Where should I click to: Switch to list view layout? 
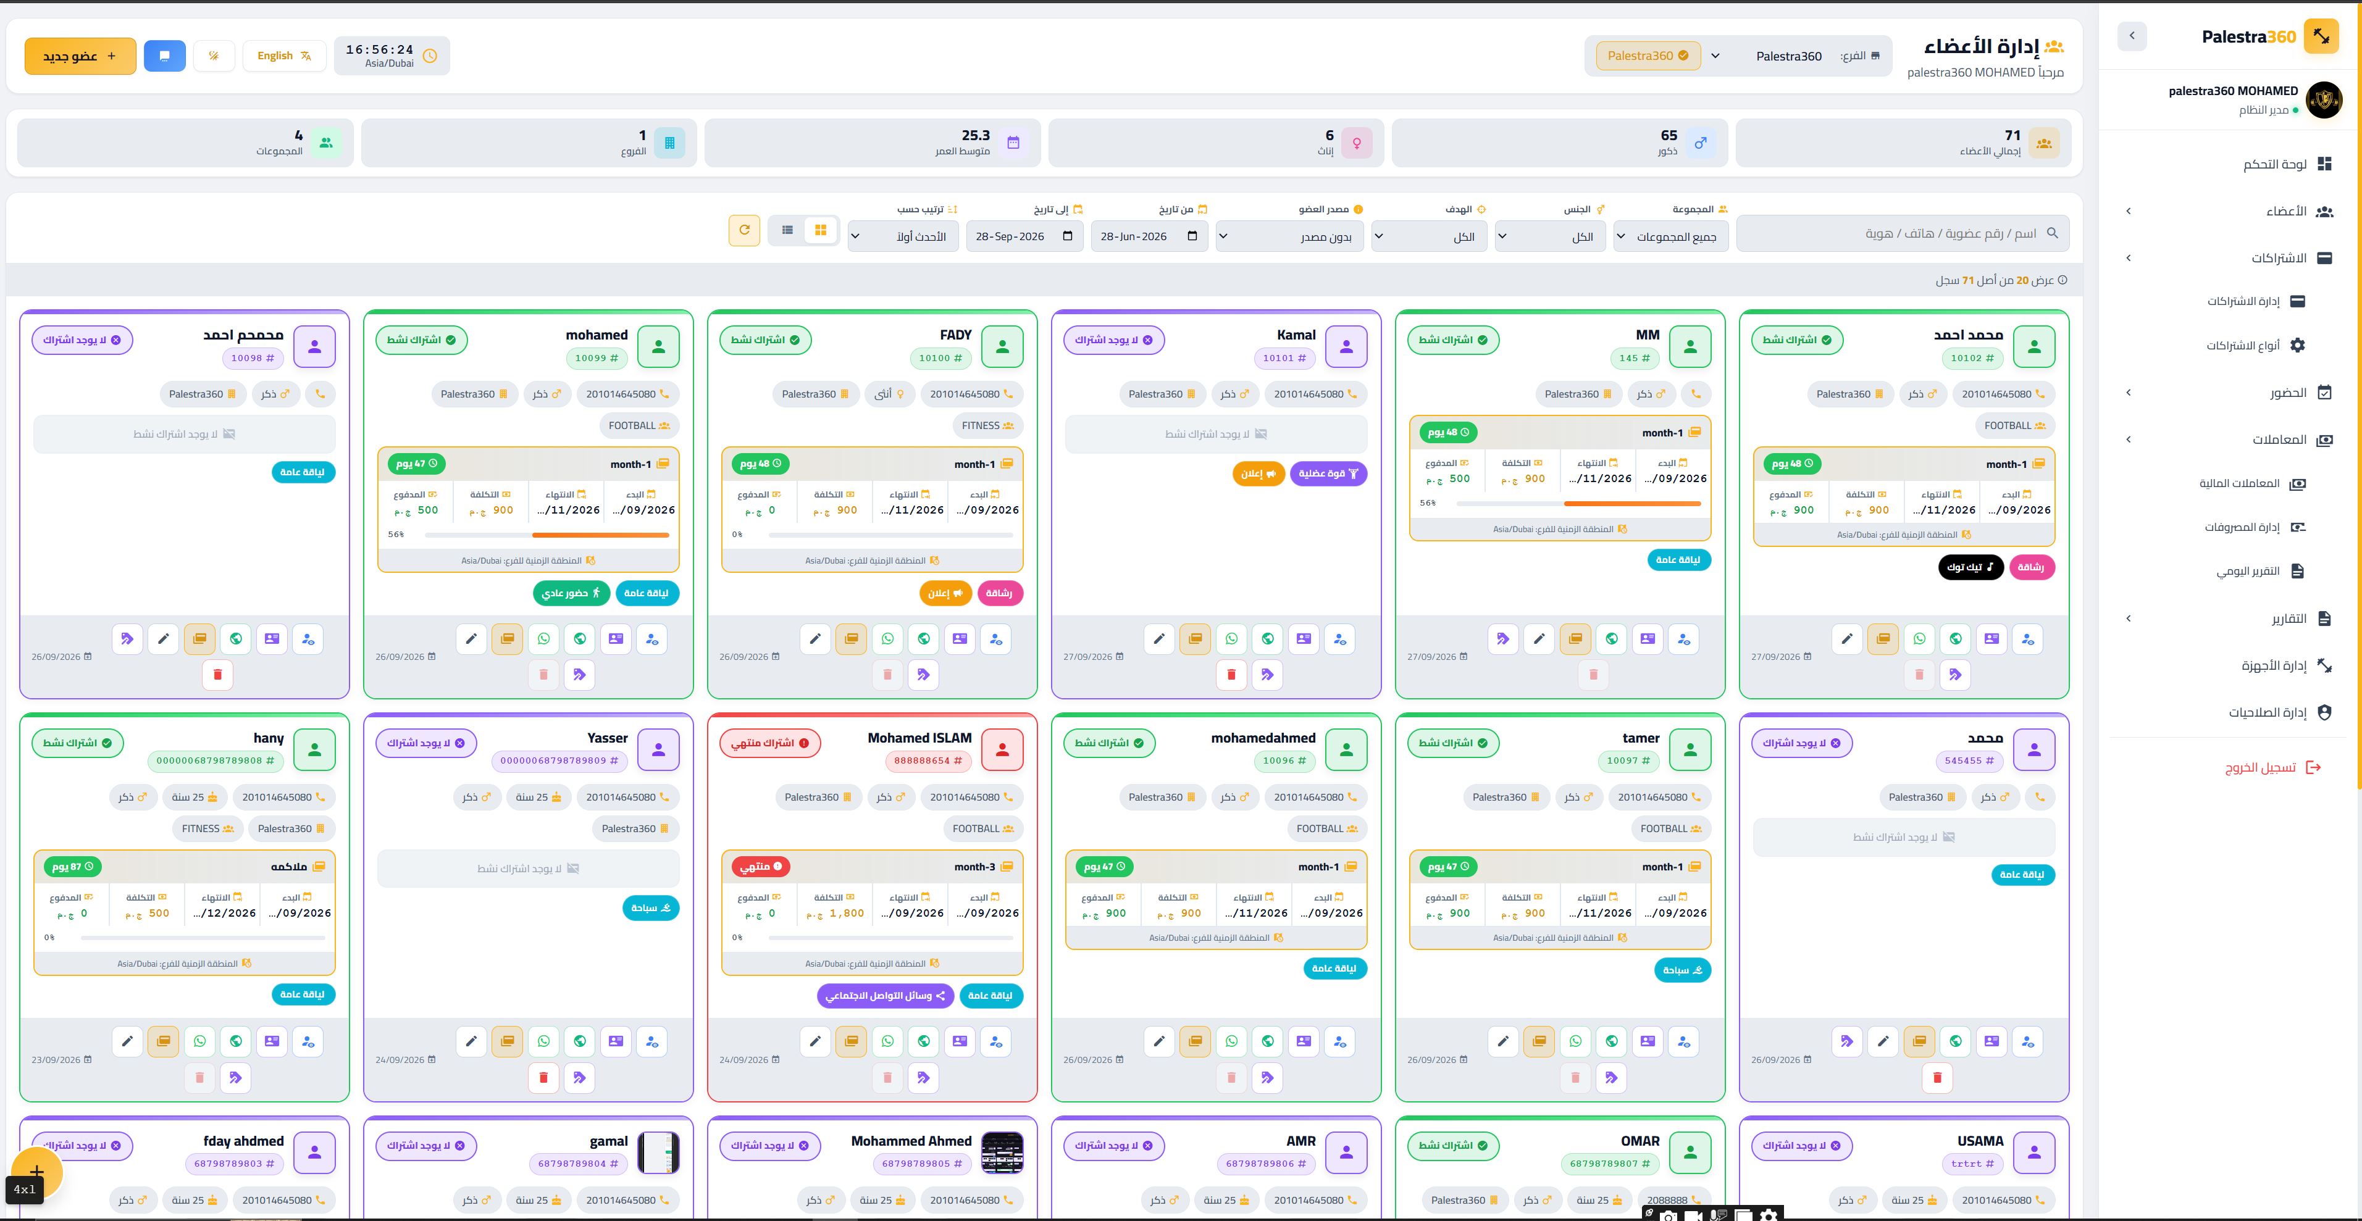click(787, 230)
